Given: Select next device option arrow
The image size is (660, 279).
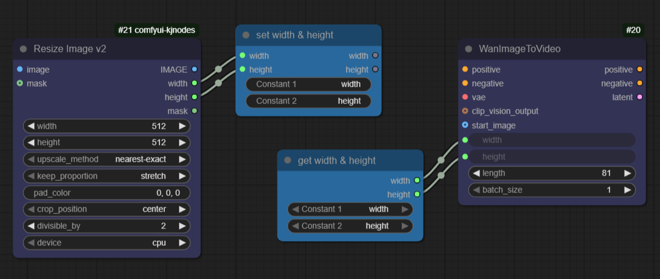Looking at the screenshot, I should pyautogui.click(x=182, y=243).
